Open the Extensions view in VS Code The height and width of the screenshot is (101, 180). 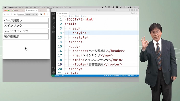(53, 32)
